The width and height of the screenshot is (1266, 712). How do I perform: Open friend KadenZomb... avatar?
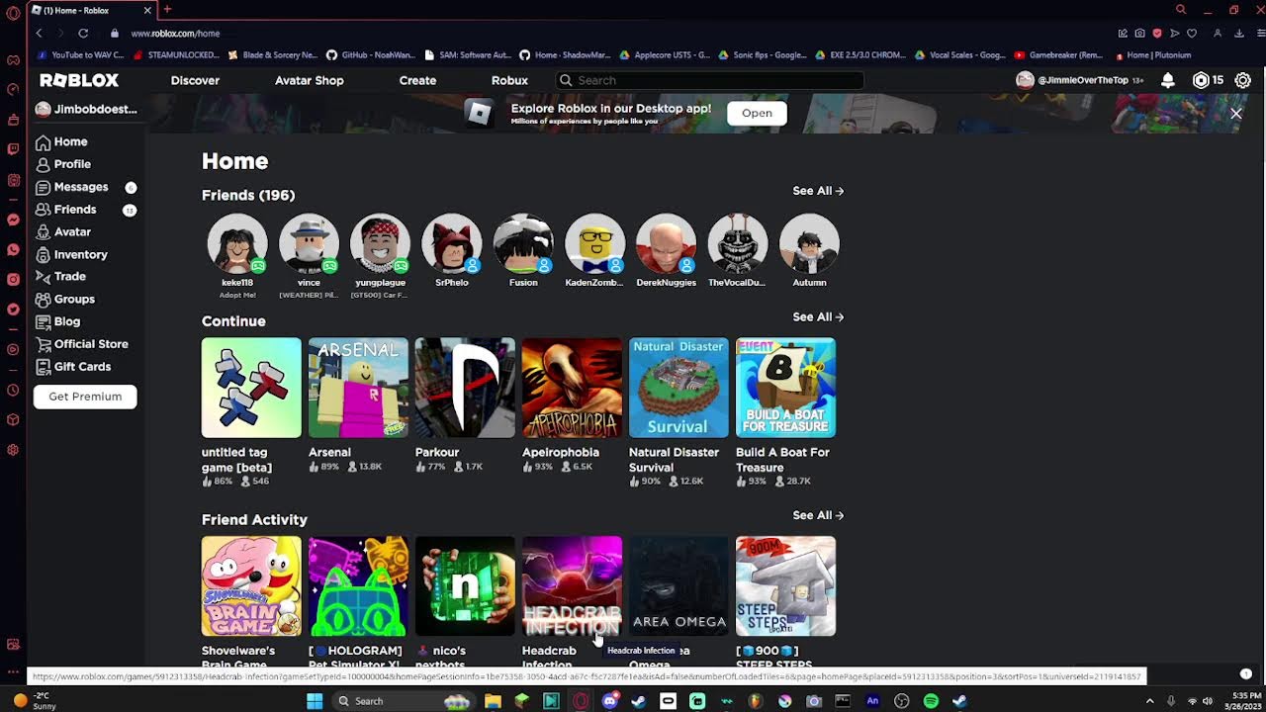(594, 243)
